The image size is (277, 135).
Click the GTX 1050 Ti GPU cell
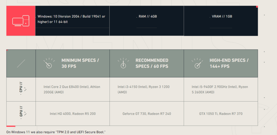(220, 114)
